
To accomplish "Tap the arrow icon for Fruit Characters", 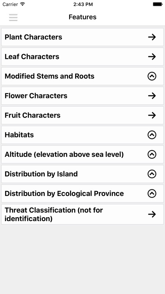I will [152, 115].
